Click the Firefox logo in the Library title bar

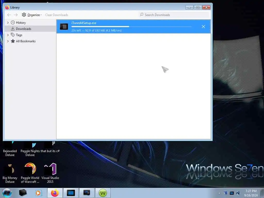7,7
